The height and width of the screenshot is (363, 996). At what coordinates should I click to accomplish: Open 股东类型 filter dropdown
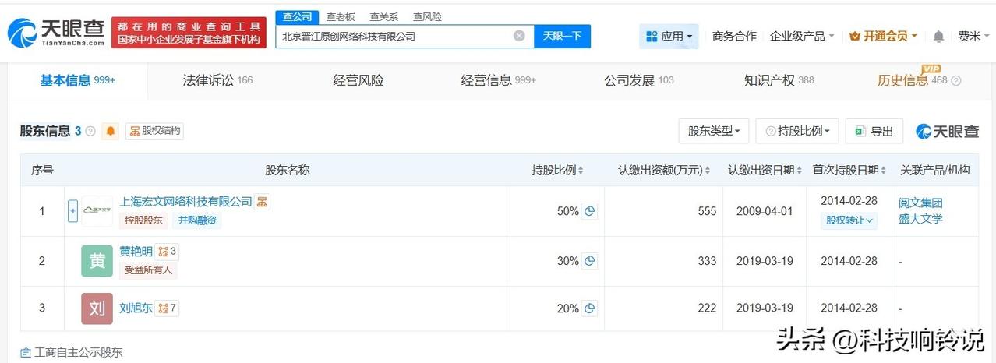713,131
